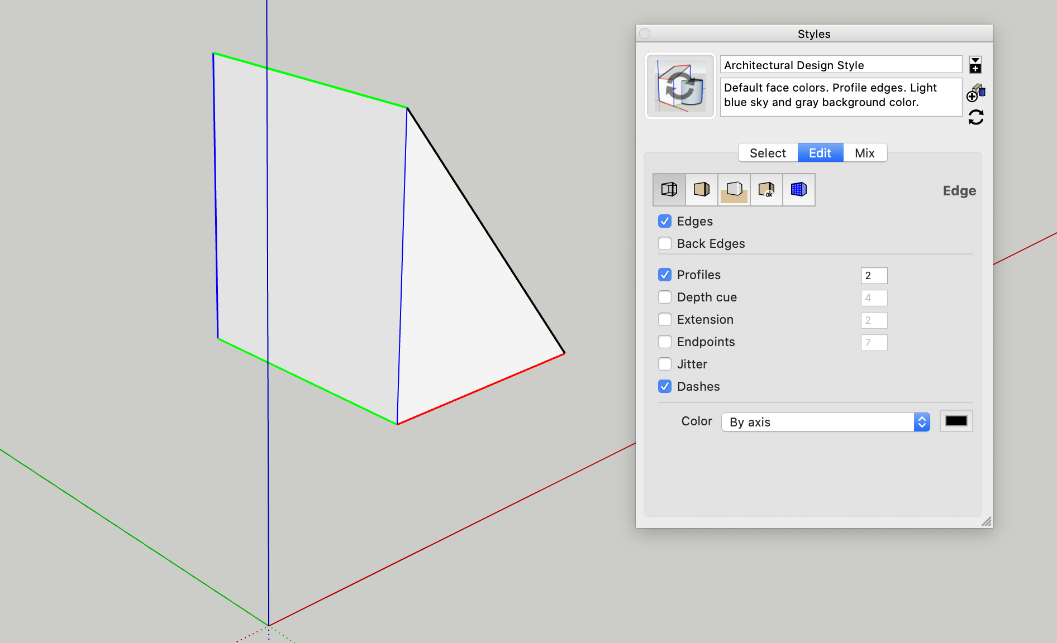Click the Profiles width field
The height and width of the screenshot is (643, 1057).
874,275
